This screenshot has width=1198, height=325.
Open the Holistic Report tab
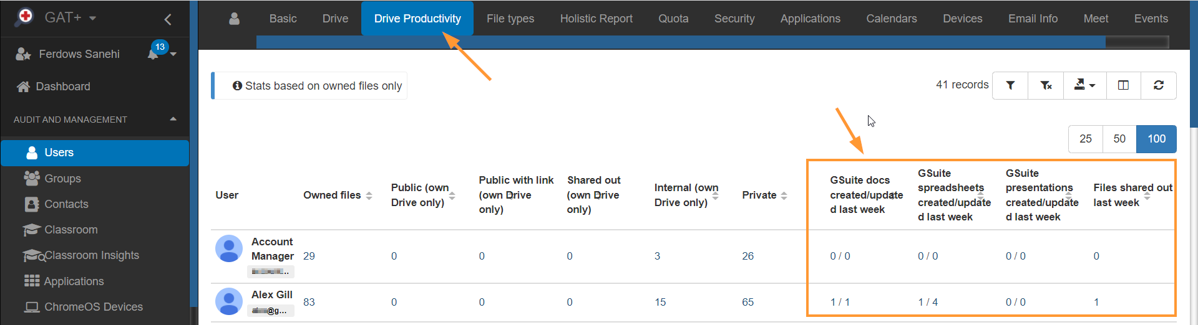(597, 19)
